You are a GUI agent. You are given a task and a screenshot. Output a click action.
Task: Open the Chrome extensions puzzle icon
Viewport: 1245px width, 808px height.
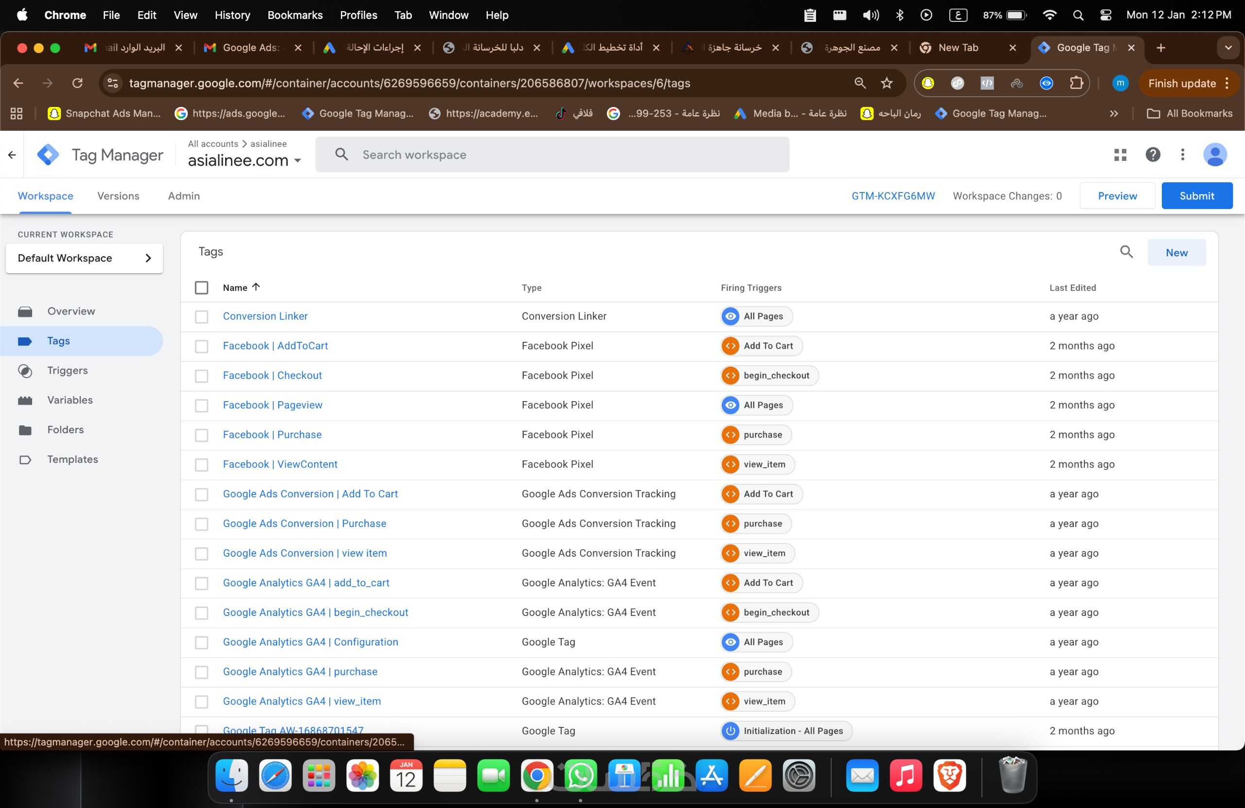[x=1075, y=83]
